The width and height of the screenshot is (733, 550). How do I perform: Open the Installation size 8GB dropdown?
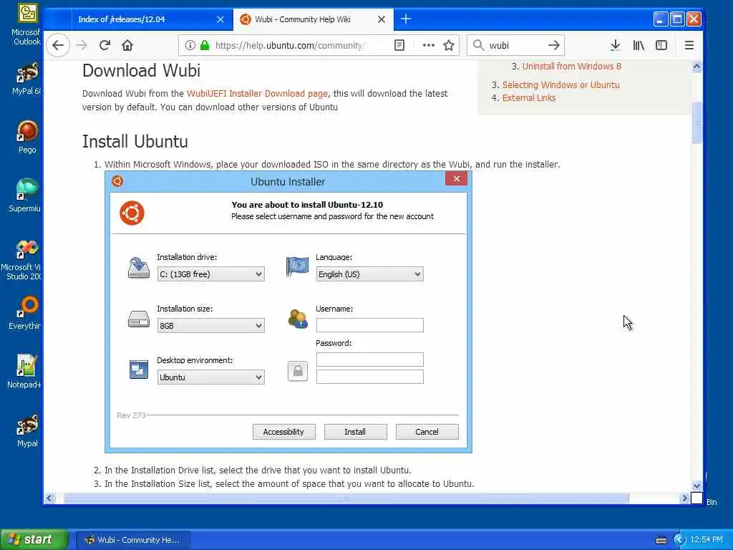click(211, 326)
